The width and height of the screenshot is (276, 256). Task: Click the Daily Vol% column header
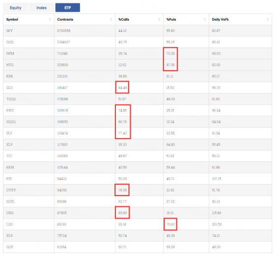click(x=241, y=19)
